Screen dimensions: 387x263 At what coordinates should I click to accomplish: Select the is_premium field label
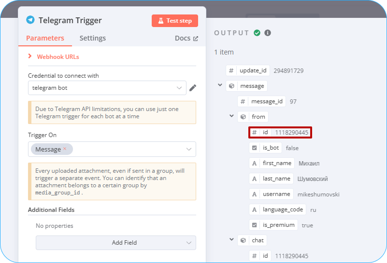279,225
